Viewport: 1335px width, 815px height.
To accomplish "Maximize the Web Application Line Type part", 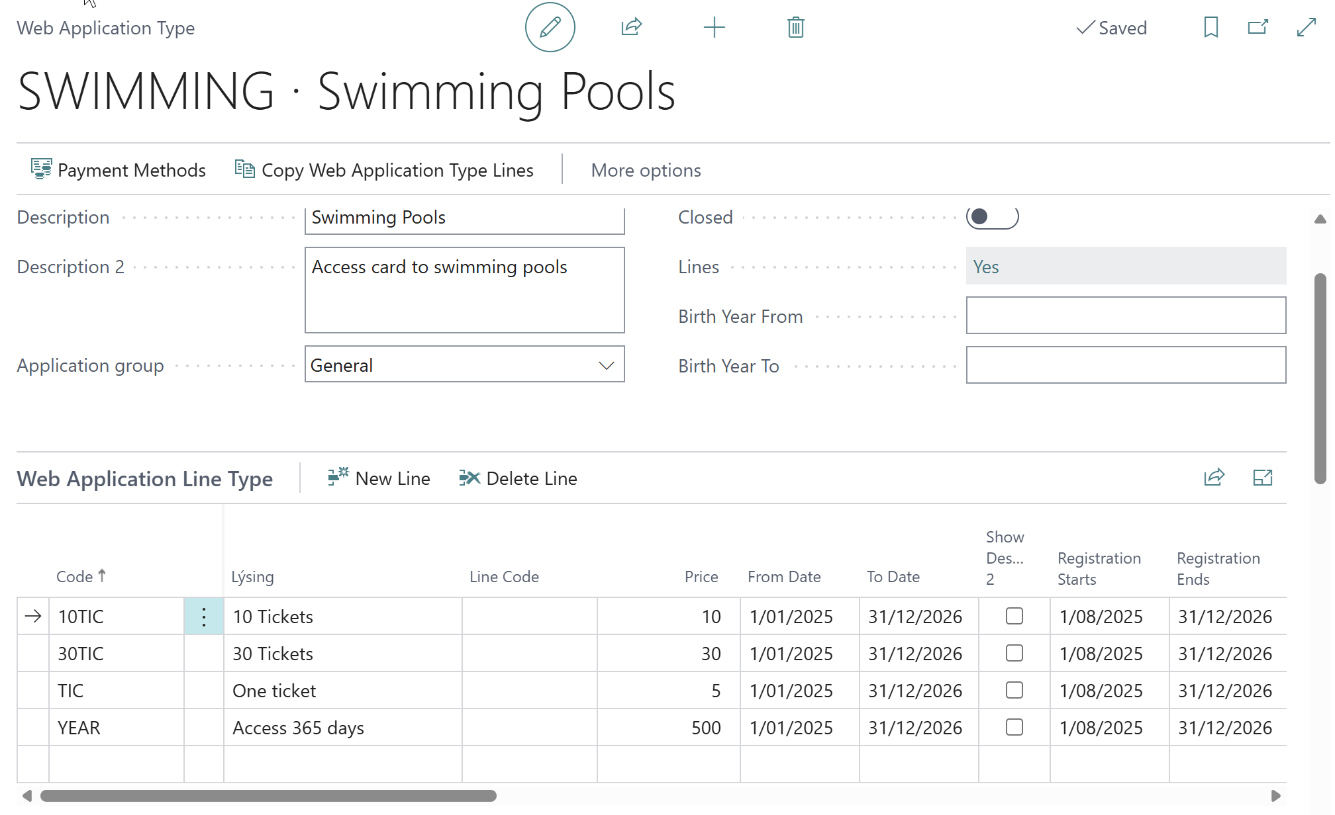I will (1263, 477).
